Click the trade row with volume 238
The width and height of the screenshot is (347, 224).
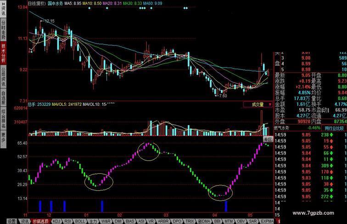click(310, 135)
